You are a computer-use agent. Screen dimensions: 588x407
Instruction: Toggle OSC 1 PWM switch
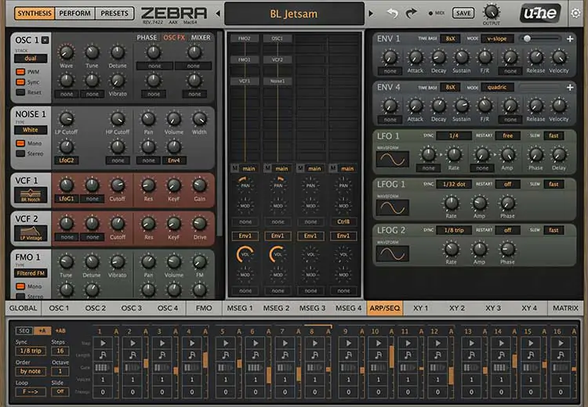click(20, 71)
